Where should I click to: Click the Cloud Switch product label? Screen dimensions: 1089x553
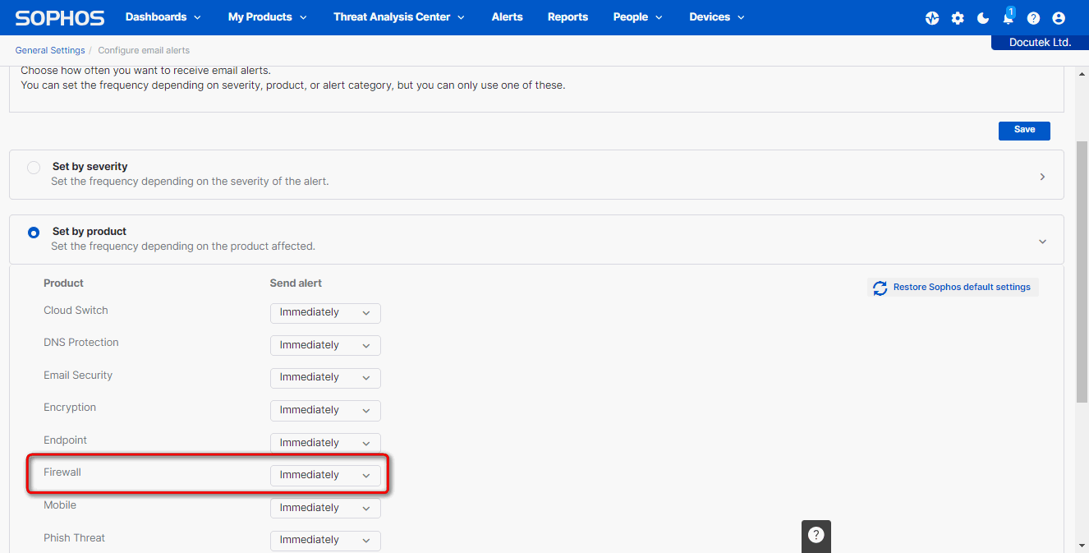pos(76,311)
